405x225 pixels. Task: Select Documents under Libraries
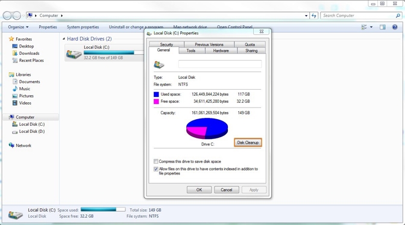(x=30, y=82)
